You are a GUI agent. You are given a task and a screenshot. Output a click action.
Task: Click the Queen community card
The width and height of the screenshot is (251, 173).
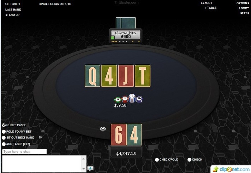pyautogui.click(x=93, y=76)
